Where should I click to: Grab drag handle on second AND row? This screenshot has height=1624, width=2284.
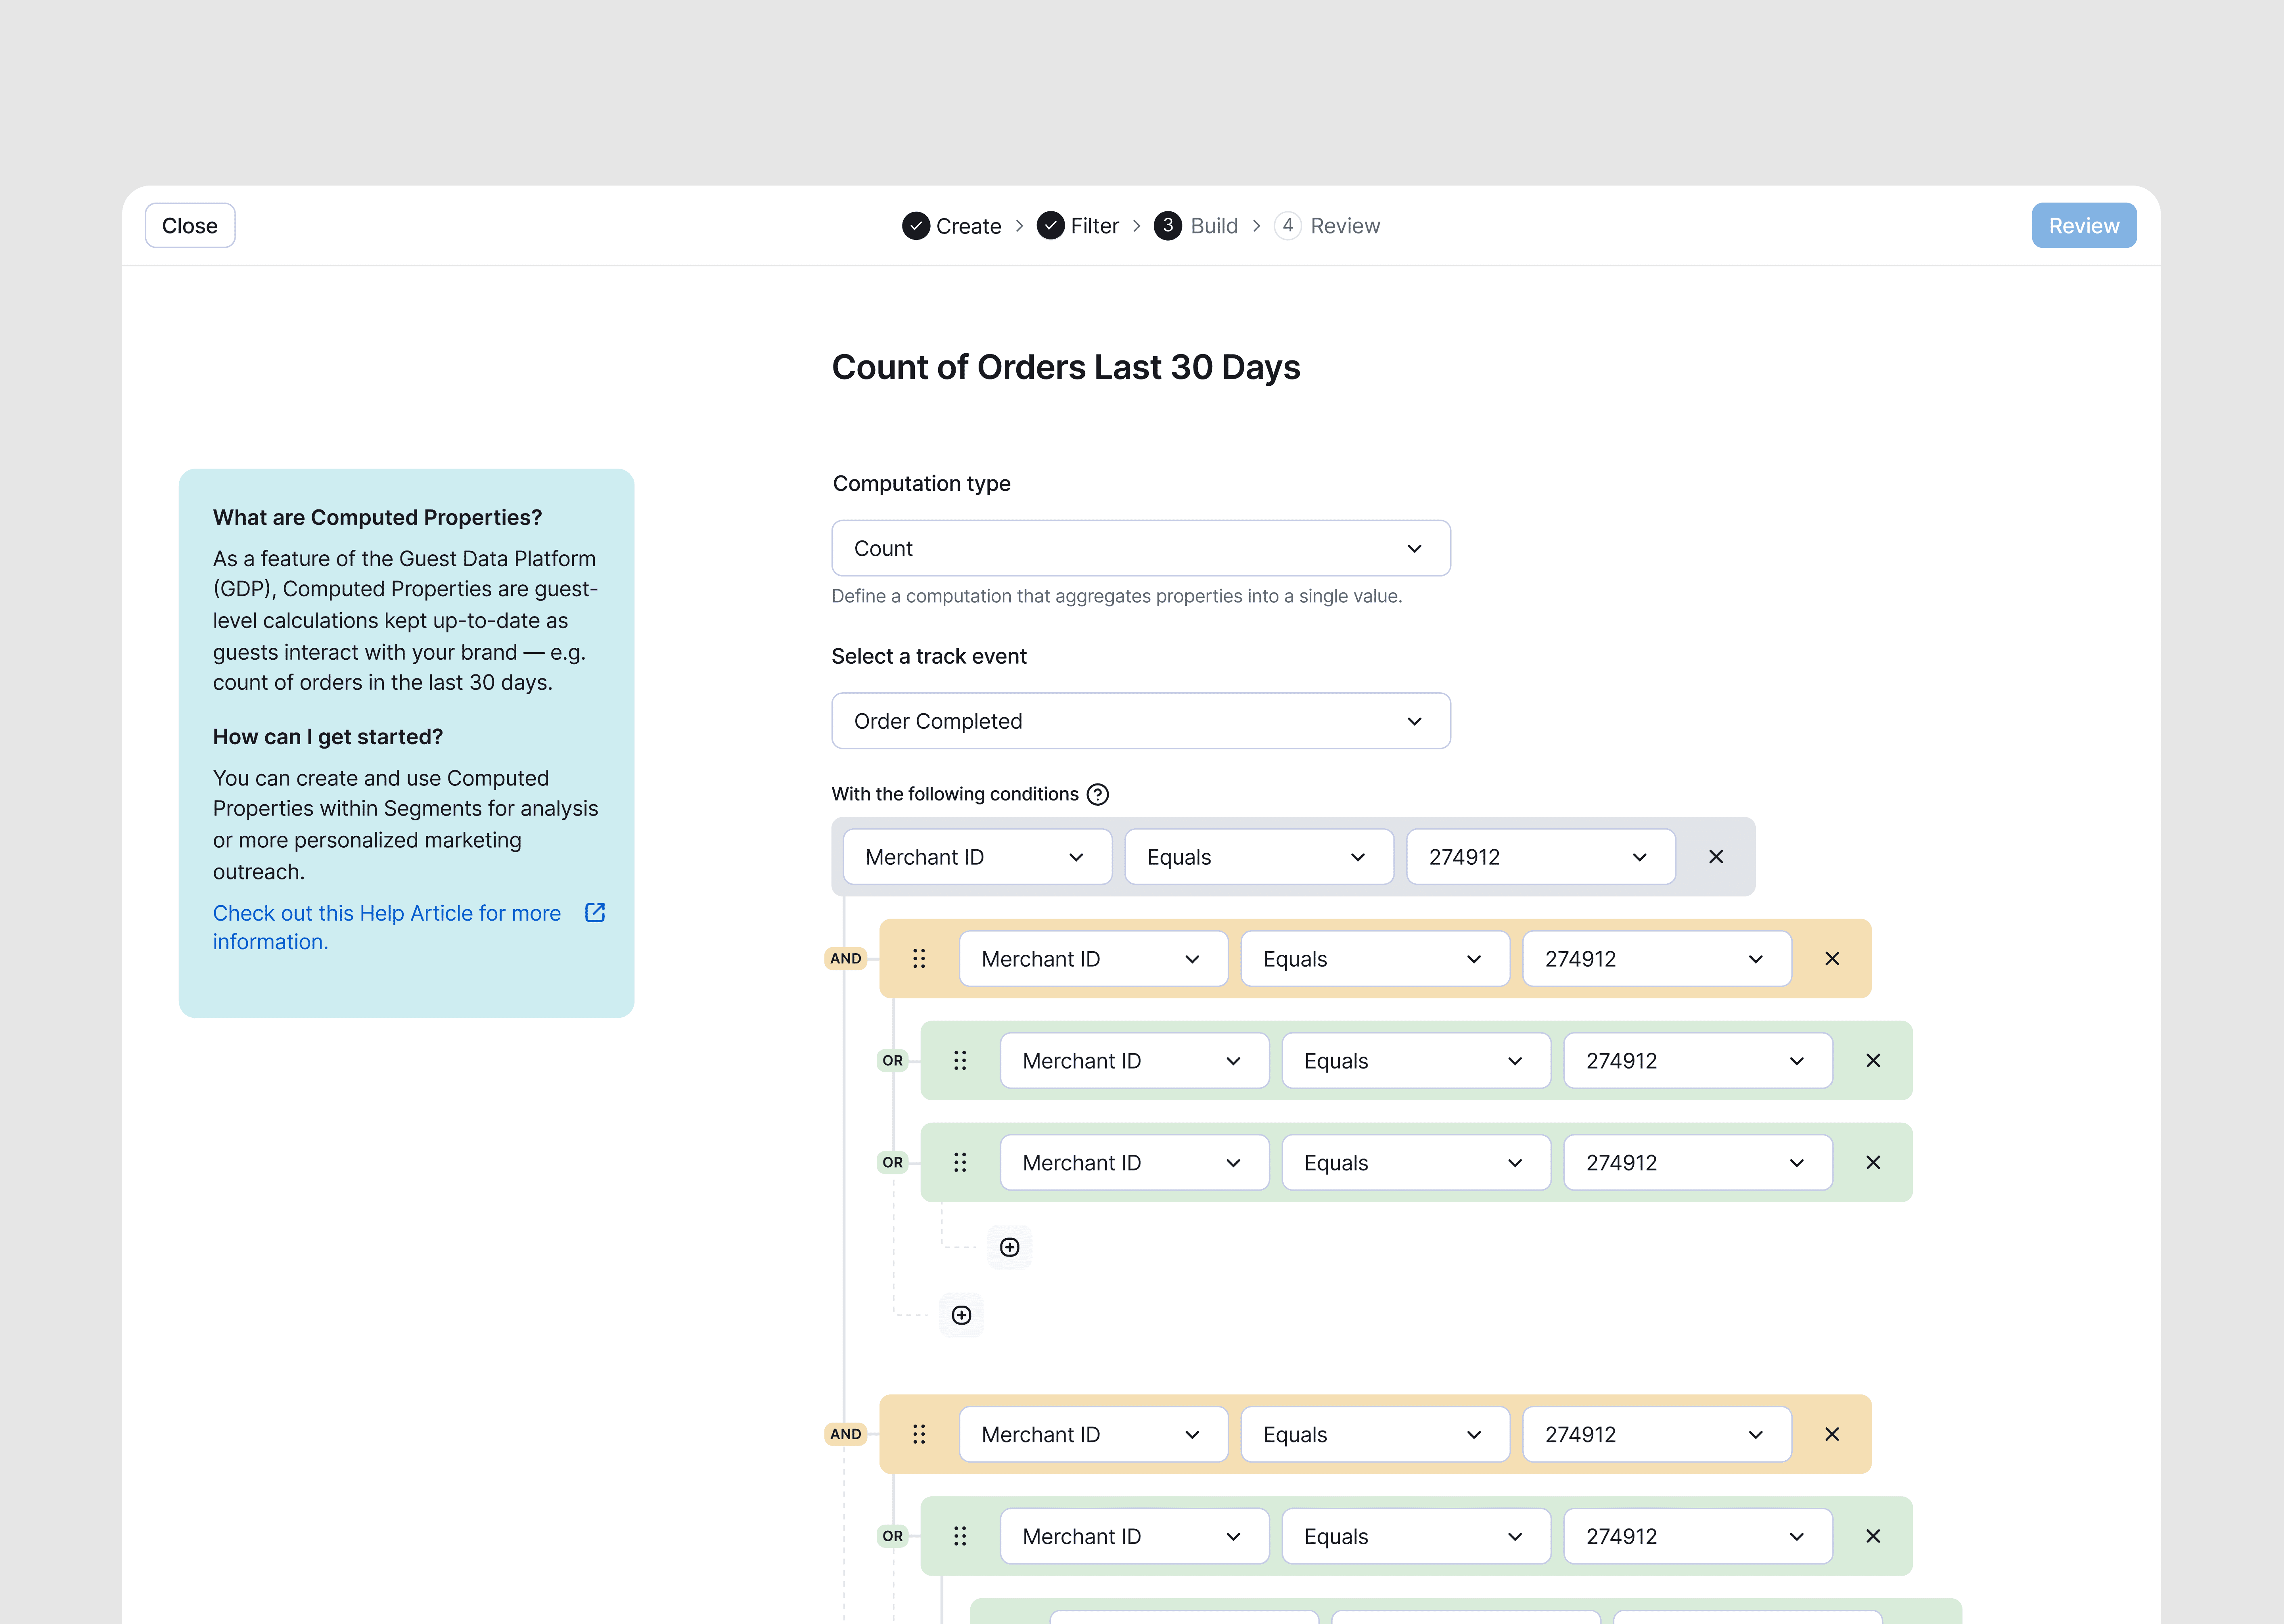point(919,1434)
